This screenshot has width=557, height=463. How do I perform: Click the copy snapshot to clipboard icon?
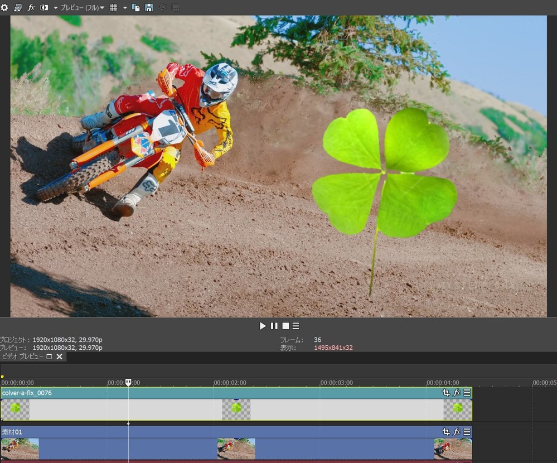click(135, 7)
